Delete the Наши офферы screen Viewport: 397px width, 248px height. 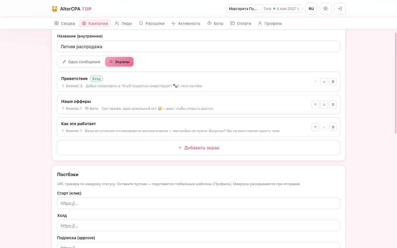click(333, 105)
